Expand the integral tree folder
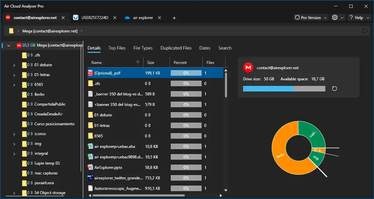374x199 pixels. [14, 154]
